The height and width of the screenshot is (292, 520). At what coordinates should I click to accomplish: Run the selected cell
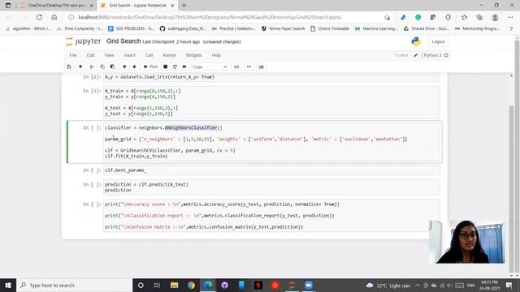point(151,67)
